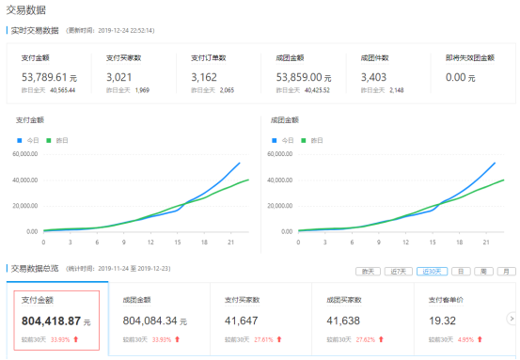Viewport: 520px width, 360px height.
Task: Click date range 2019-11-24 至 2019-12-23
Action: (x=134, y=268)
